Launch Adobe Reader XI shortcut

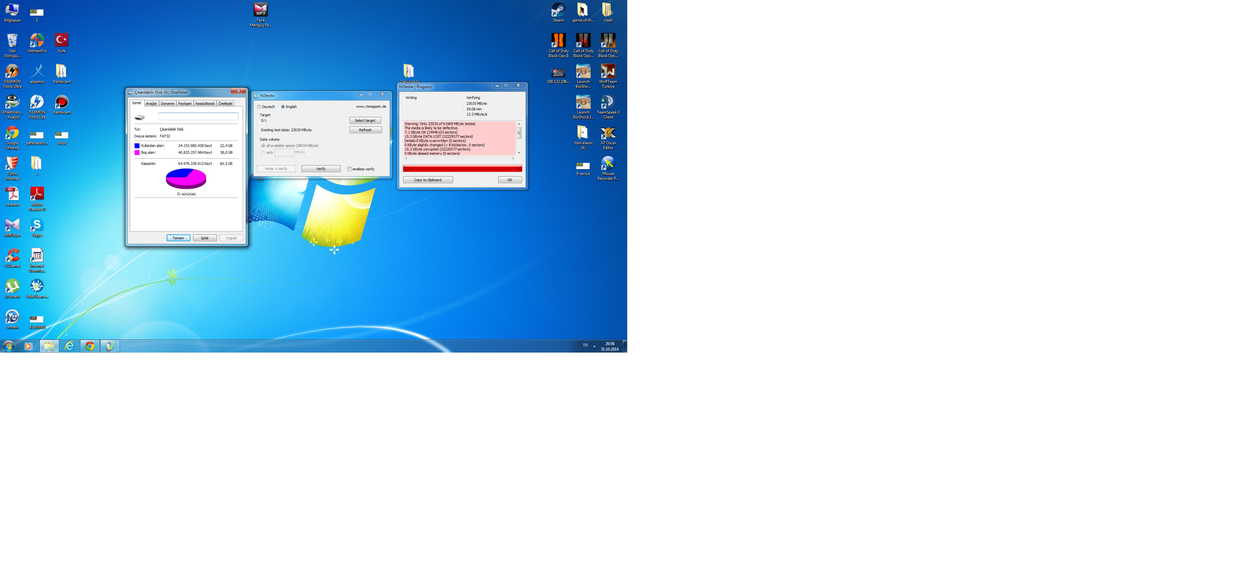[37, 198]
